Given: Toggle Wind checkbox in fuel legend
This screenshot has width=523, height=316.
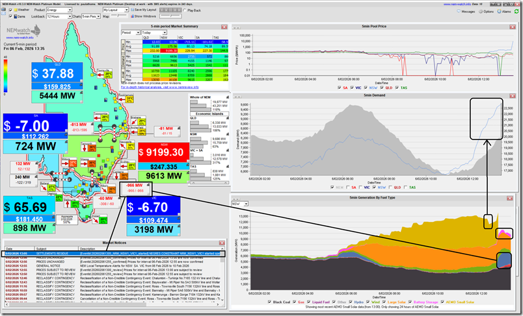Looking at the screenshot, I should pyautogui.click(x=368, y=302).
